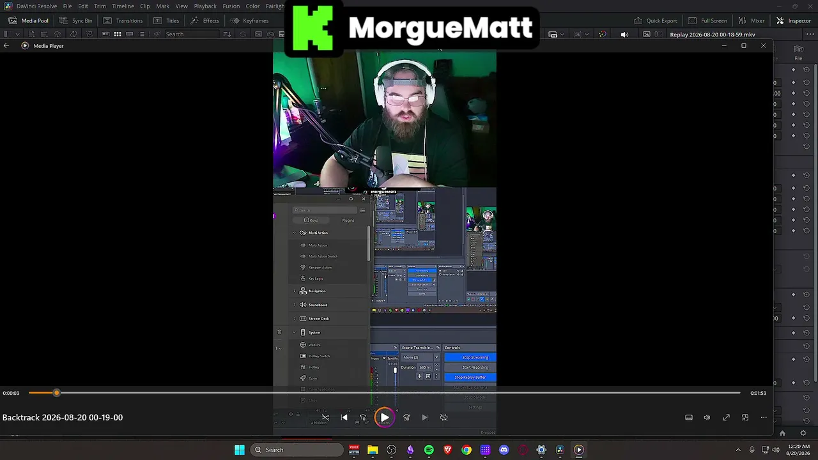Switch media pool to list view

coord(142,34)
